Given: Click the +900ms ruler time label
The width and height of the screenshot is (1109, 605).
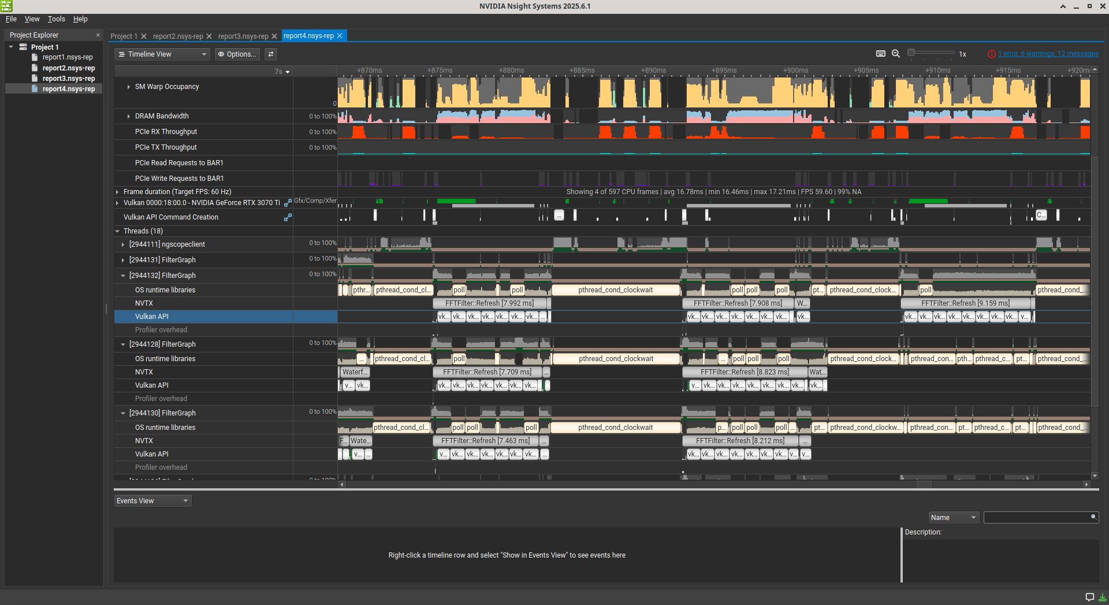Looking at the screenshot, I should tap(795, 70).
